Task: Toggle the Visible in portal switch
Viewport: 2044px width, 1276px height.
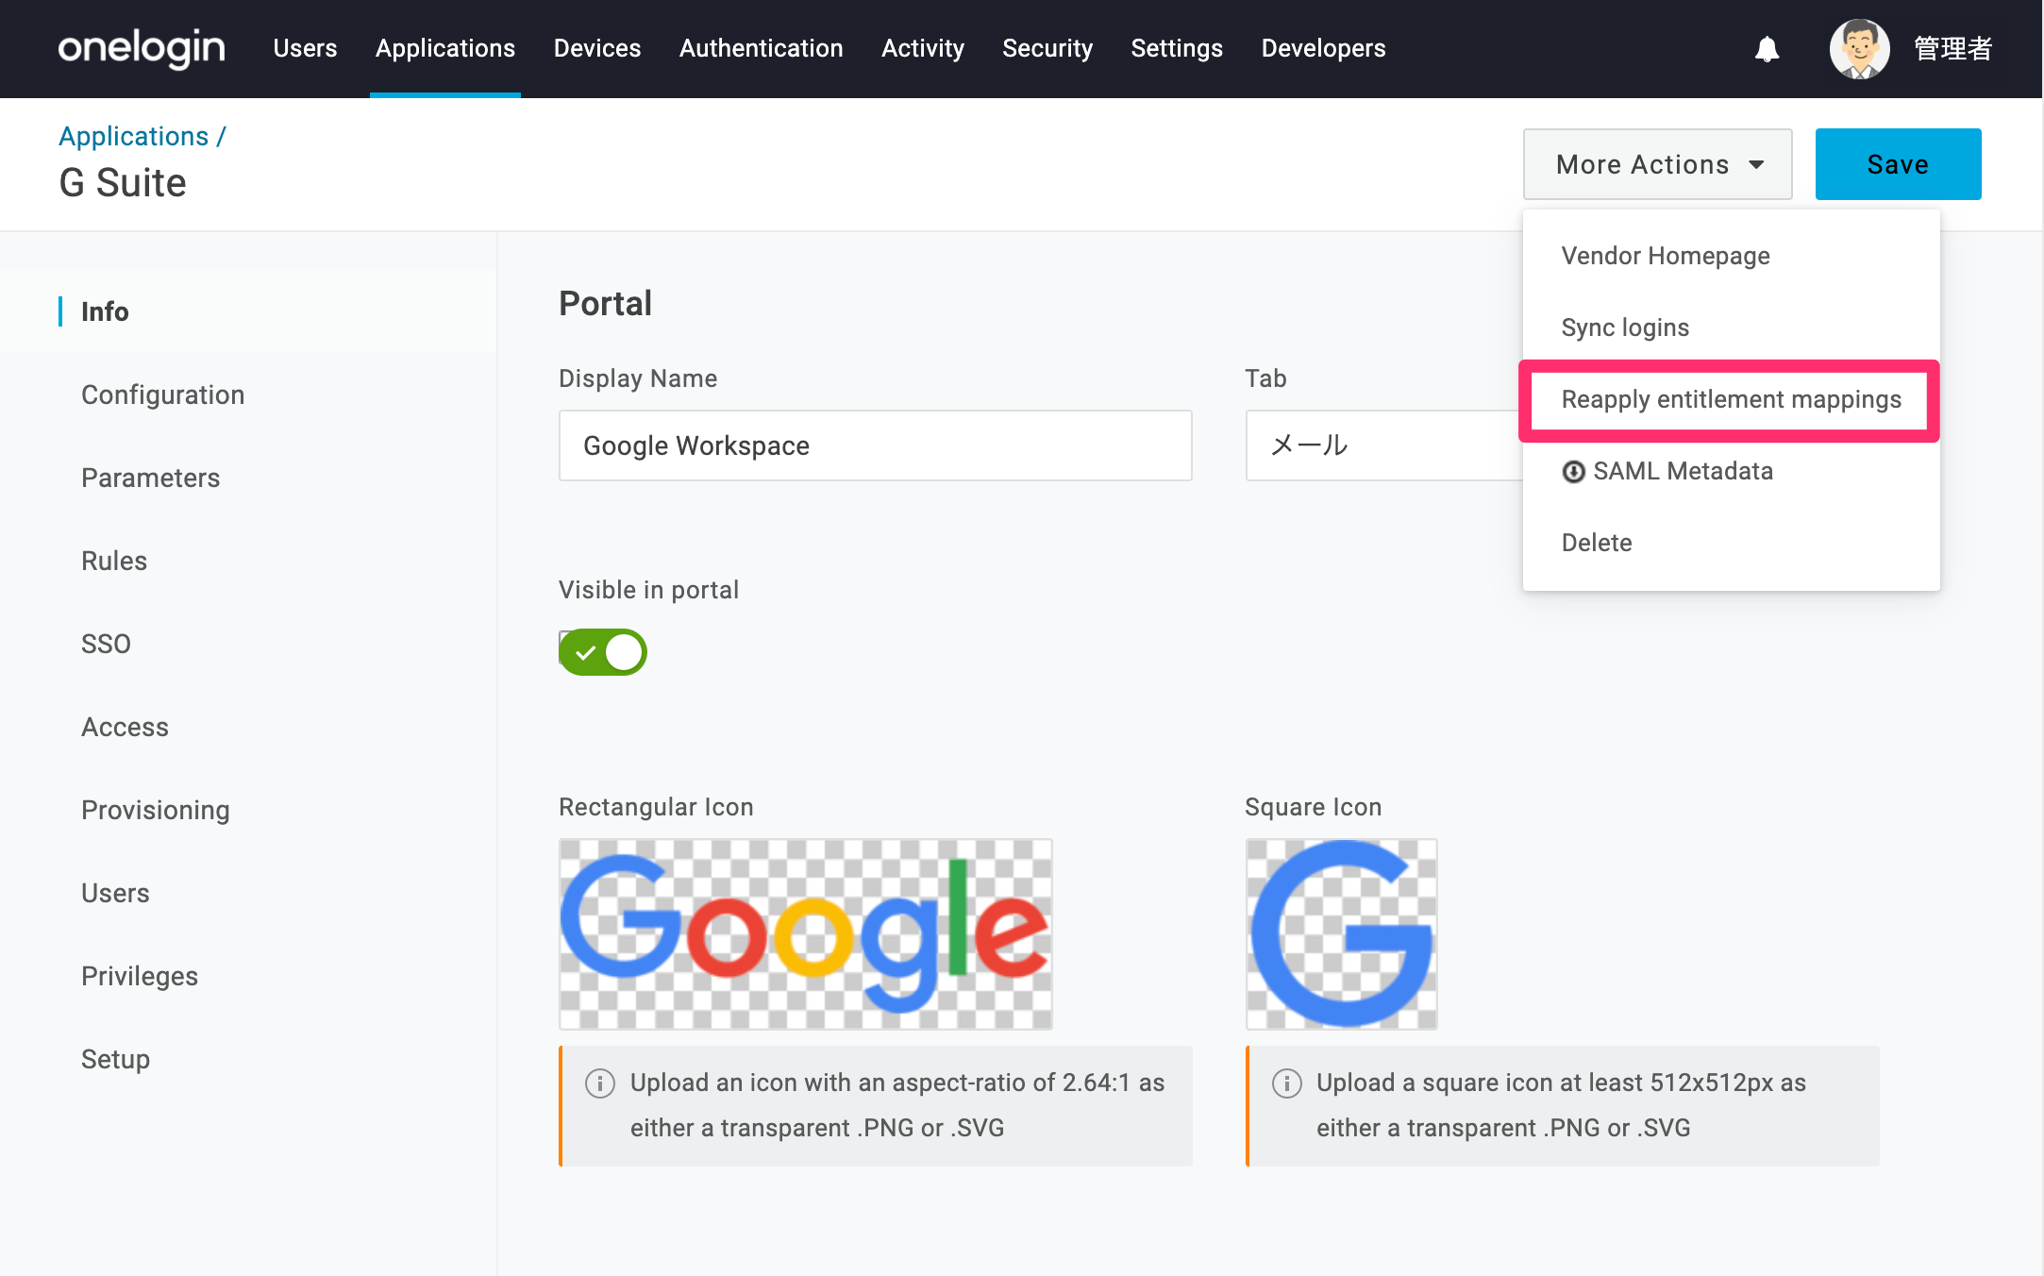Action: [x=602, y=652]
